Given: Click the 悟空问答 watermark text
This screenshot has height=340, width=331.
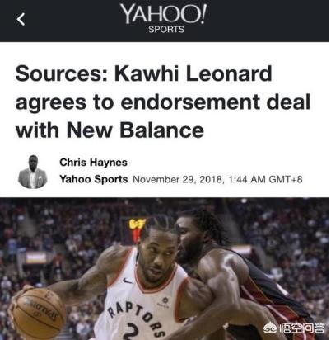Looking at the screenshot, I should tap(302, 328).
